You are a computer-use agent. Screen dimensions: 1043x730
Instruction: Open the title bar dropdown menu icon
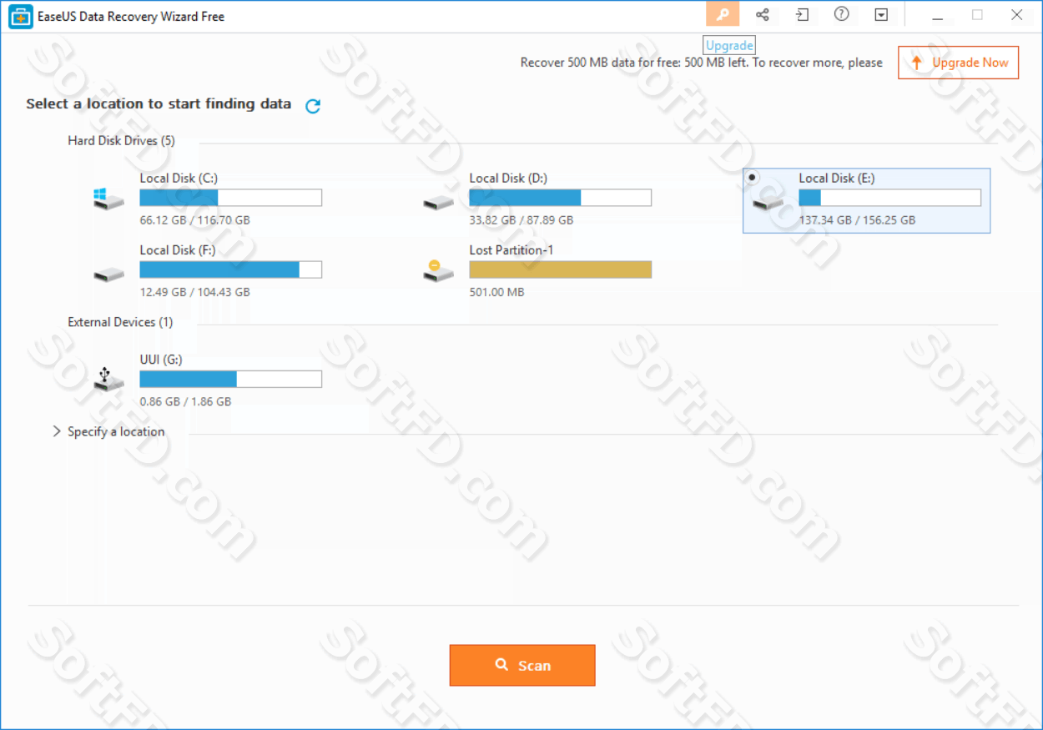(881, 14)
